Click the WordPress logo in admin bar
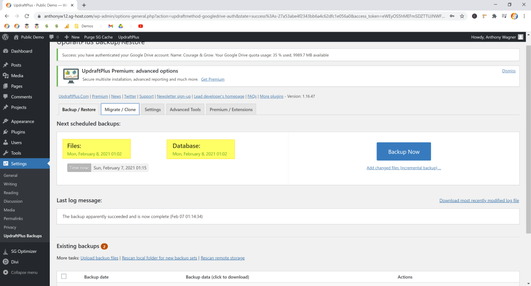Image resolution: width=531 pixels, height=286 pixels. (x=5, y=37)
